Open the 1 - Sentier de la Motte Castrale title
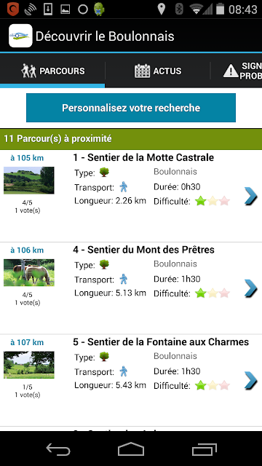262x466 pixels. pos(143,157)
